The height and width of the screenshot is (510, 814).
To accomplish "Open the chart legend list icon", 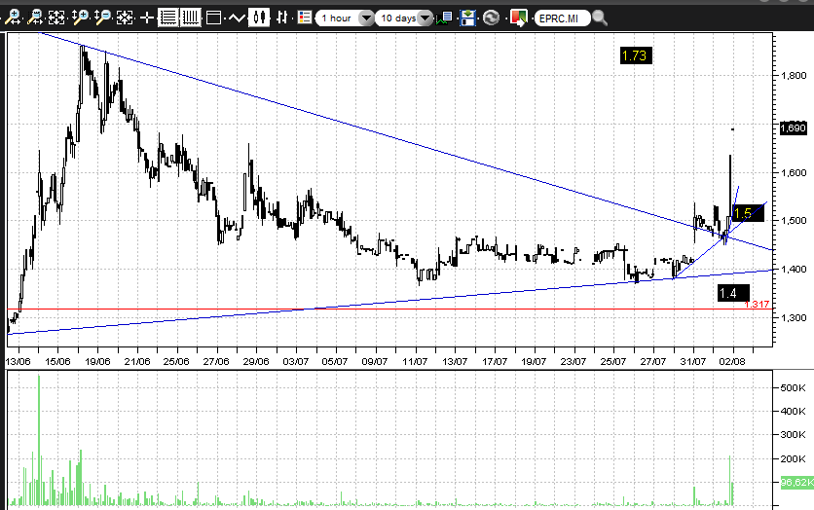I will click(x=305, y=18).
